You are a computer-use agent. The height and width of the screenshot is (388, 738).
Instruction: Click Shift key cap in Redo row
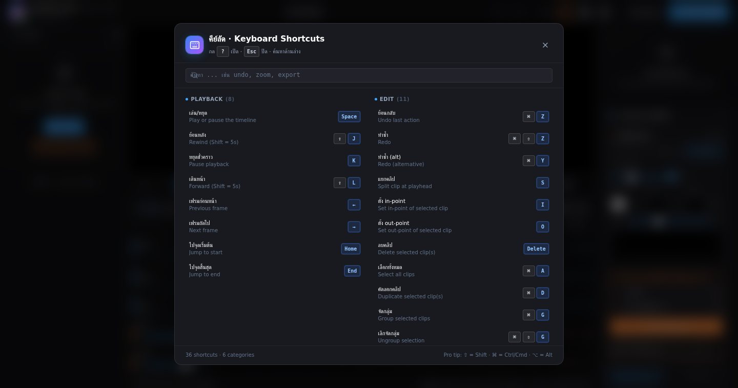[529, 139]
